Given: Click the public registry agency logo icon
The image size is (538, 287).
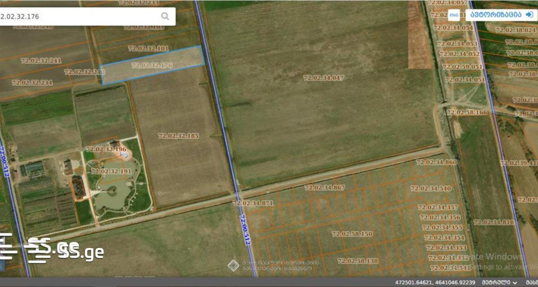Looking at the screenshot, I should pos(233,265).
